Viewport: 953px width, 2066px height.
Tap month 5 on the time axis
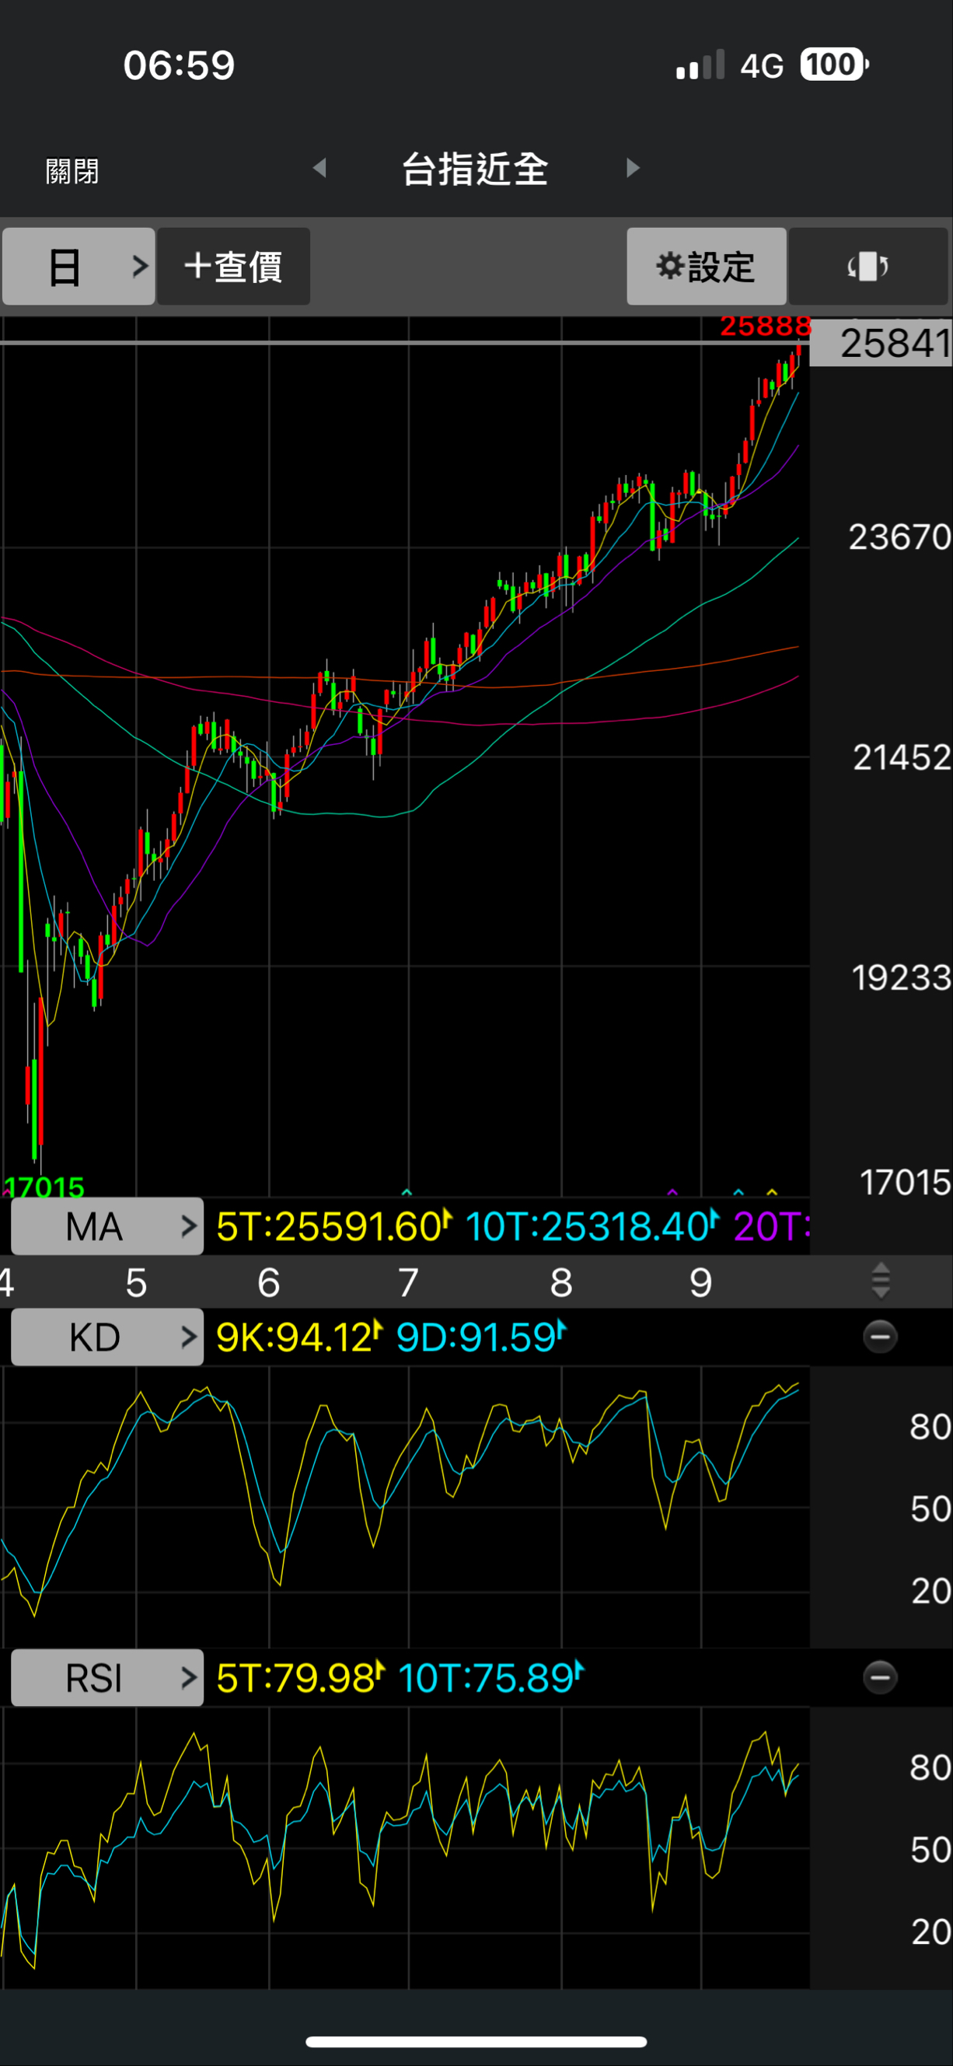point(136,1282)
